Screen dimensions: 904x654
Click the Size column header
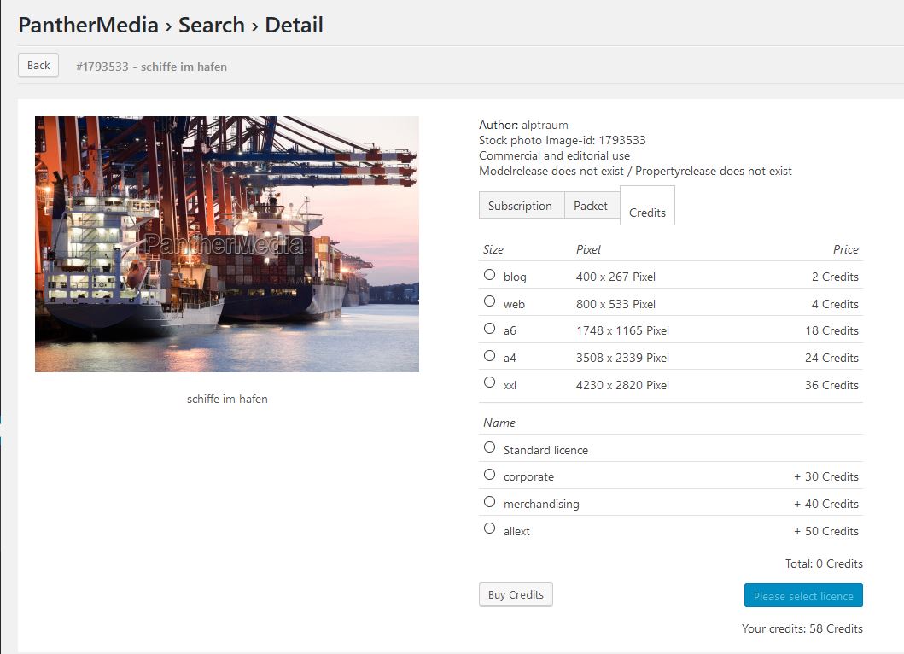[x=493, y=249]
